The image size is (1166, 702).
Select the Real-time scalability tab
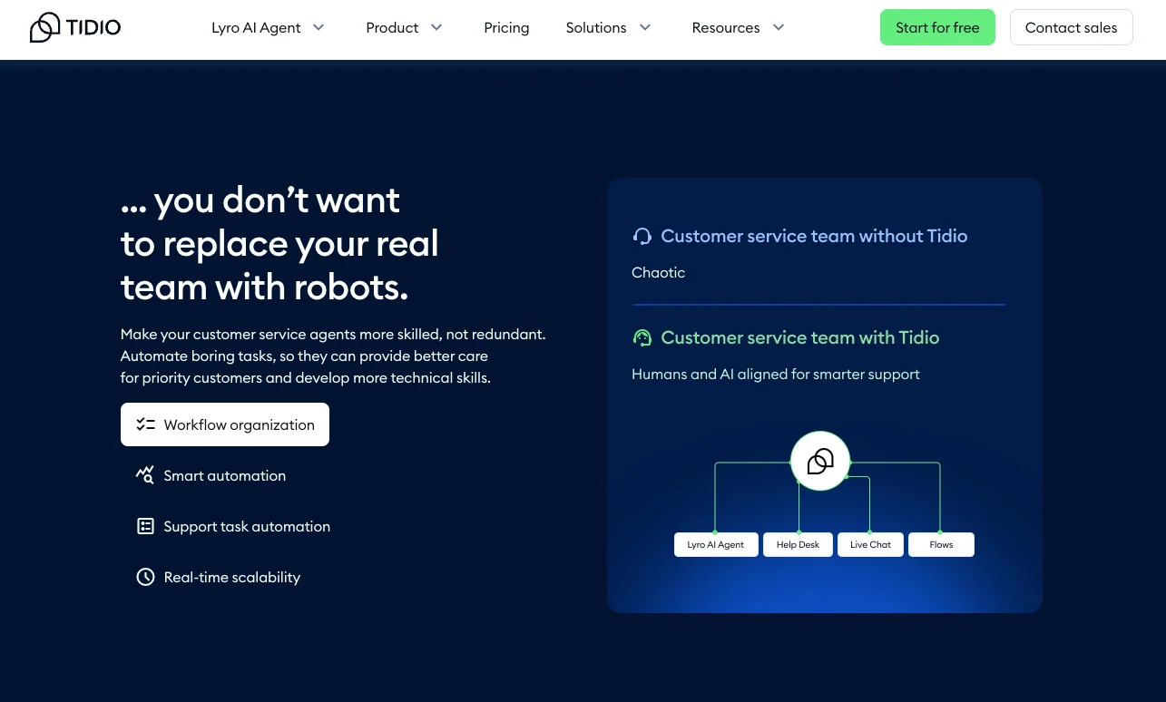[x=218, y=577]
